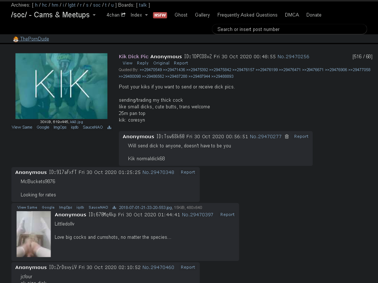The width and height of the screenshot is (378, 283).
Task: Open post number No.29470397
Action: click(198, 215)
